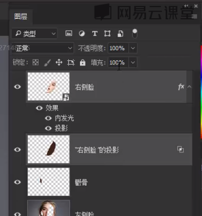Screen dimensions: 202x216
Task: Select the 右侧脸 layer thumbnail
Action: point(49,86)
